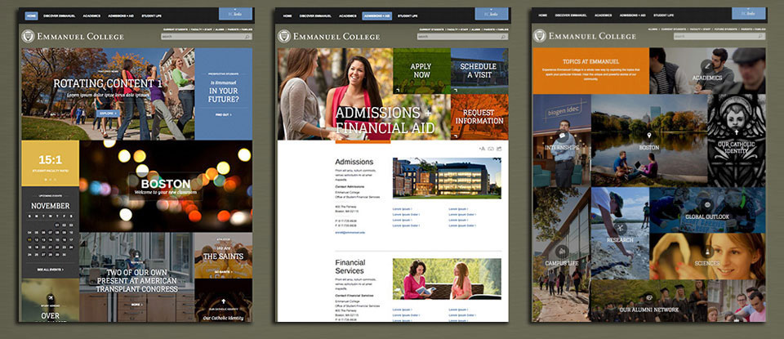Image resolution: width=784 pixels, height=339 pixels.
Task: Click the round icon above Our Alumni Network
Action: (649, 297)
